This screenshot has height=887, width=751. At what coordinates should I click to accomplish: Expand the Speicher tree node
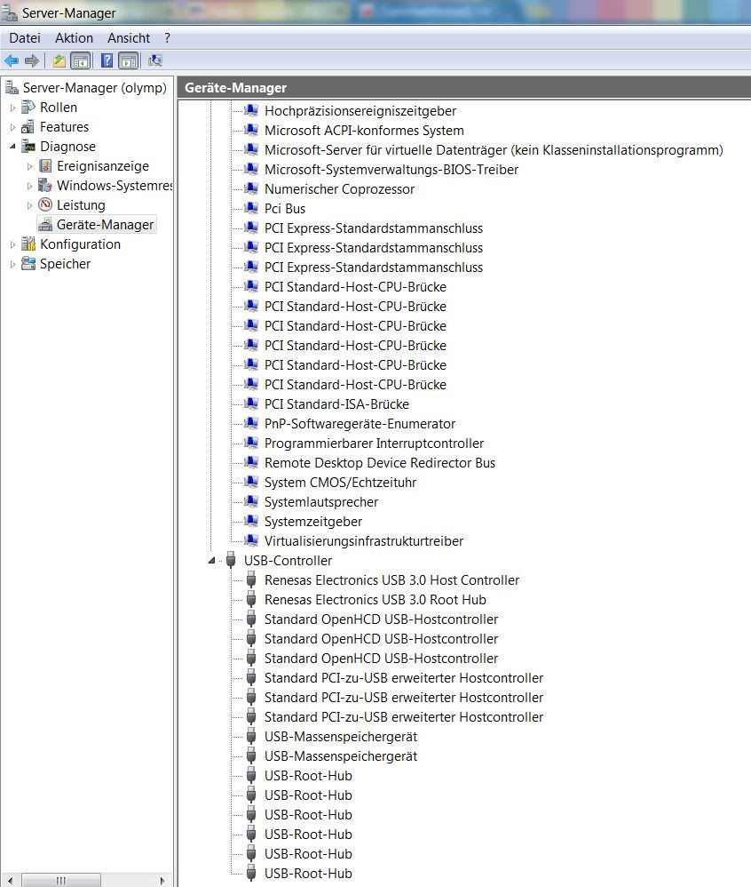[x=12, y=264]
